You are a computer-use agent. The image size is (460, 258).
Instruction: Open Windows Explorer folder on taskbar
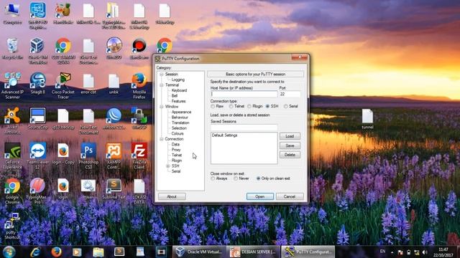[x=98, y=252]
